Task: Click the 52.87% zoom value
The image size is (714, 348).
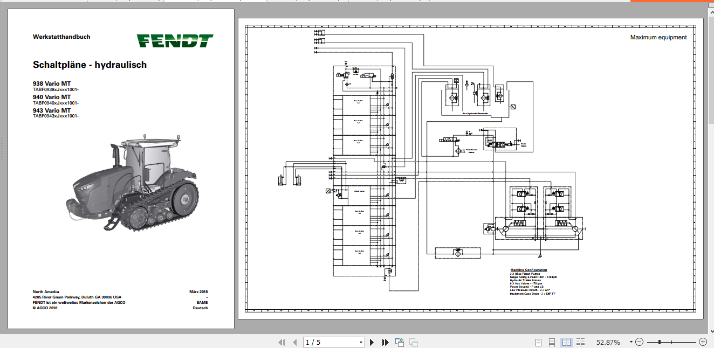Action: 608,342
